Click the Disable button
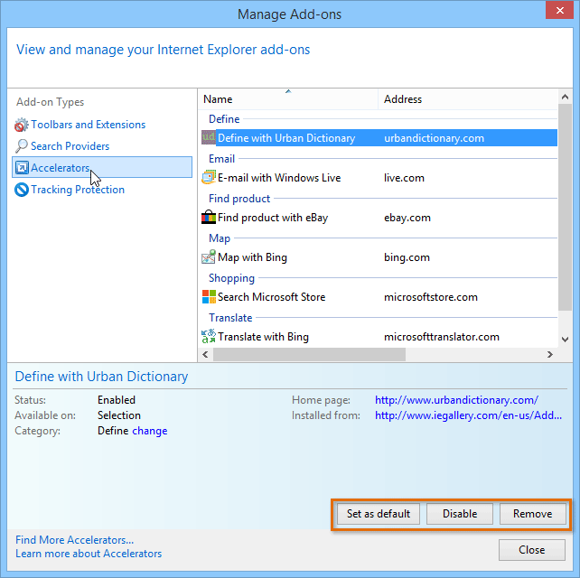This screenshot has width=580, height=578. click(x=460, y=514)
